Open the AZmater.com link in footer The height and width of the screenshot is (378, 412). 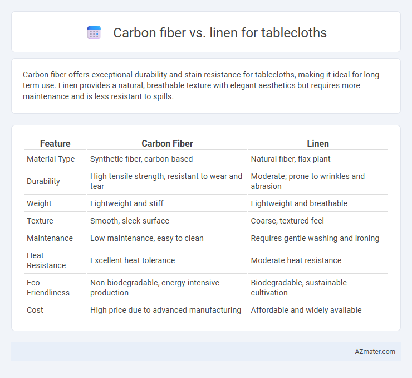coord(375,352)
